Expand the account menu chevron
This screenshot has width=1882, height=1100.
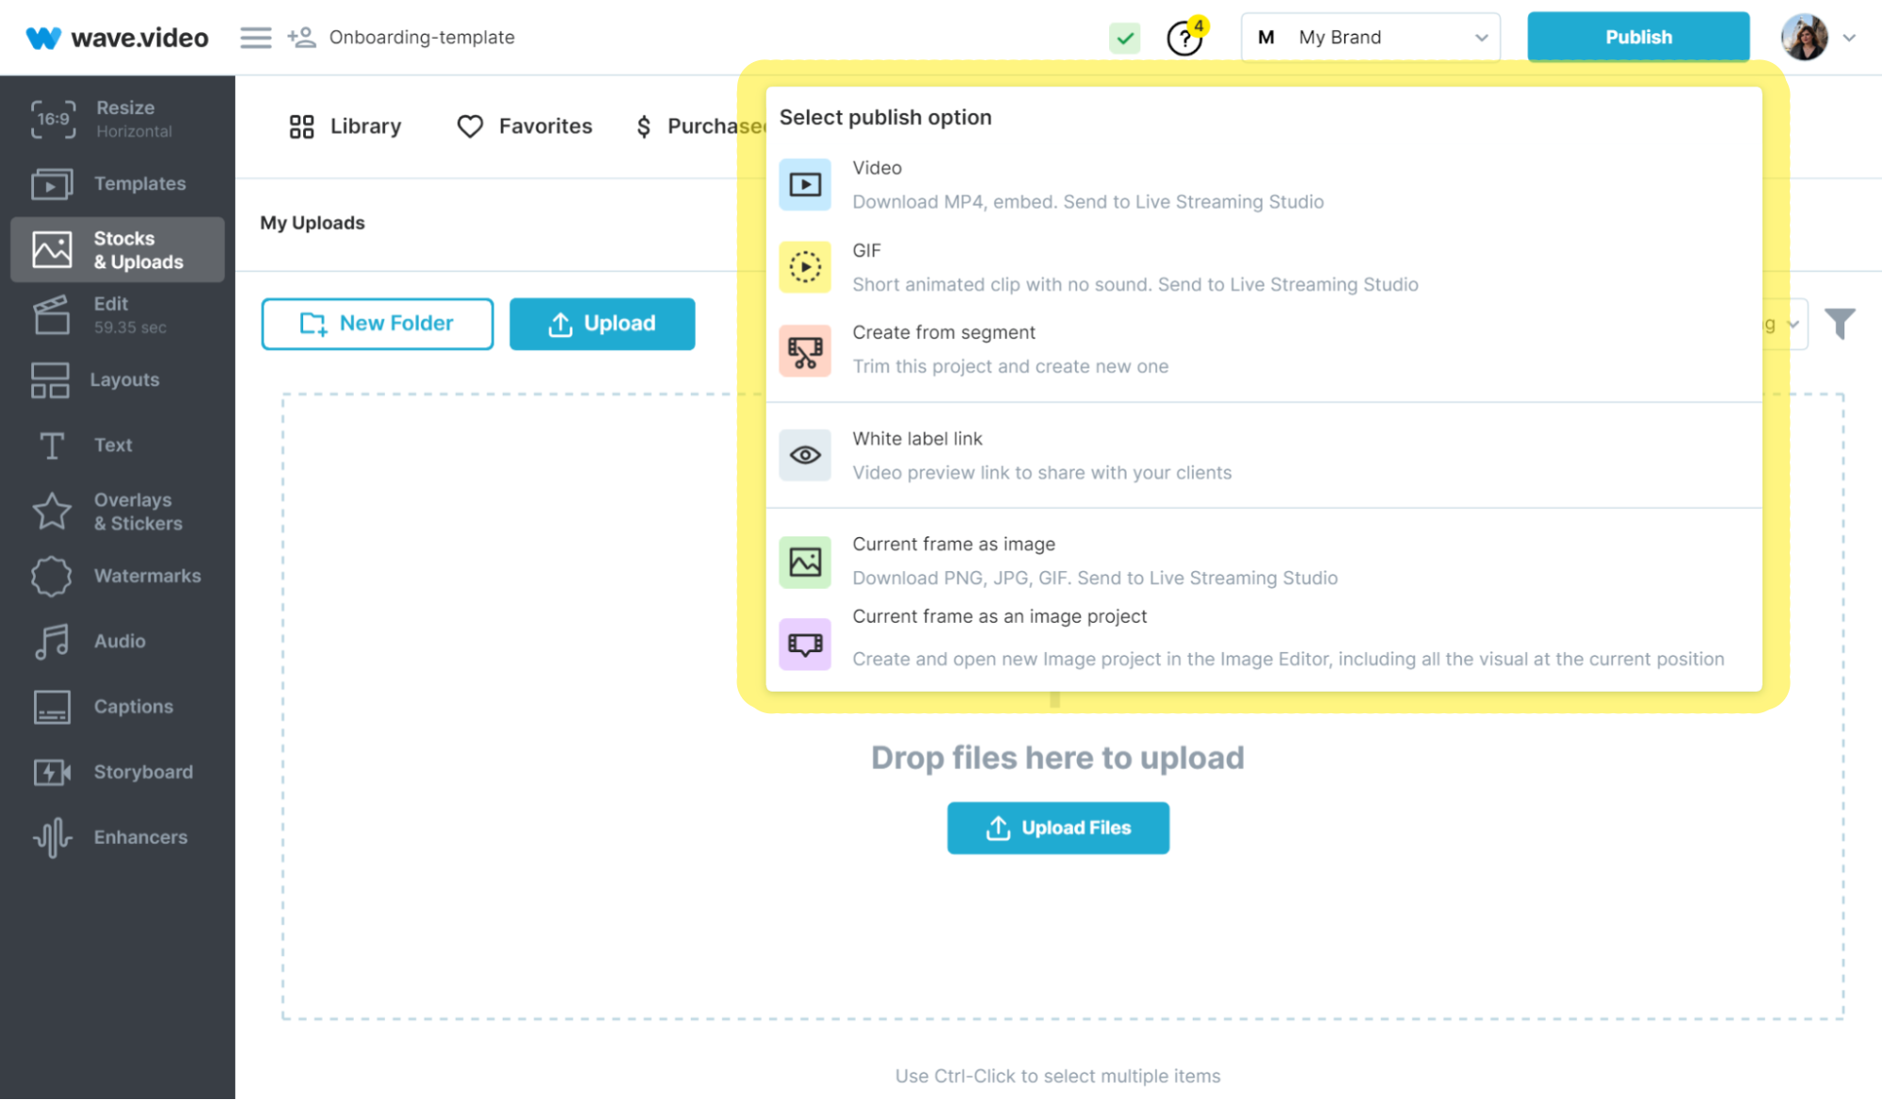point(1849,37)
